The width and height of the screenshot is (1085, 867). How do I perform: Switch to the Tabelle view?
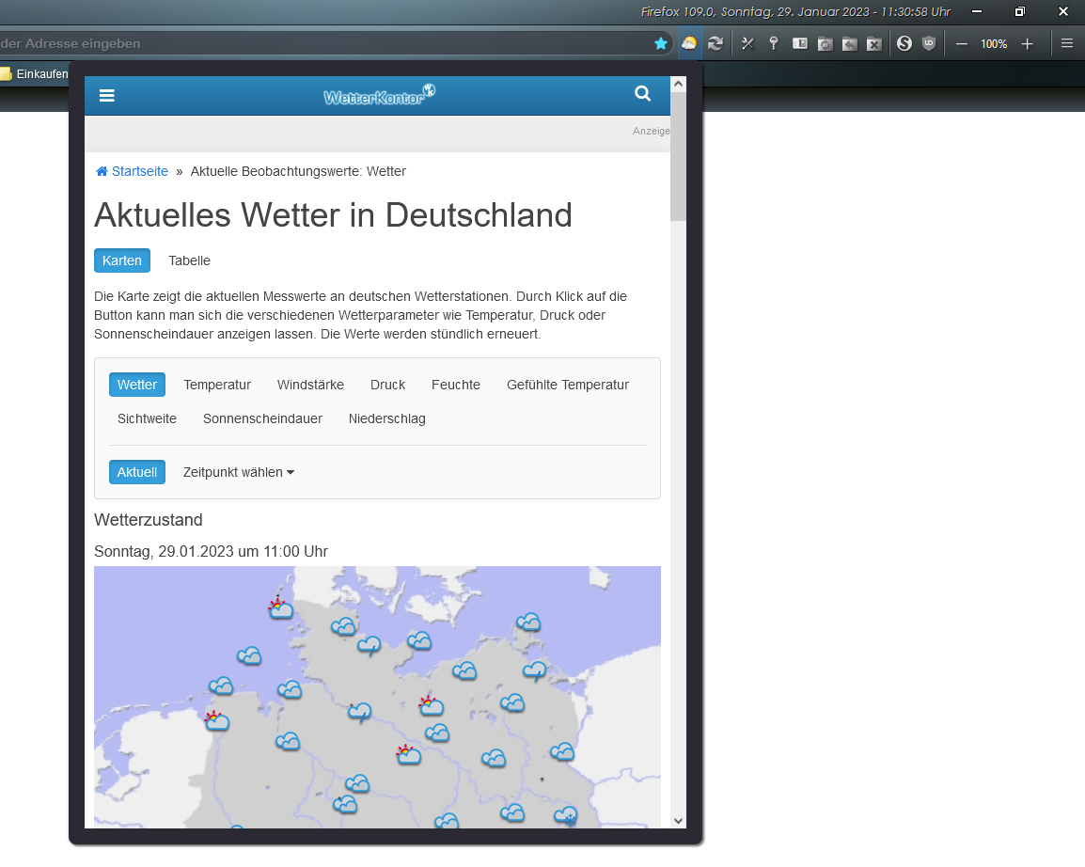tap(189, 260)
